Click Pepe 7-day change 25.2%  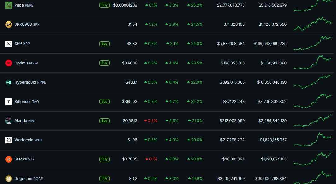point(195,5)
